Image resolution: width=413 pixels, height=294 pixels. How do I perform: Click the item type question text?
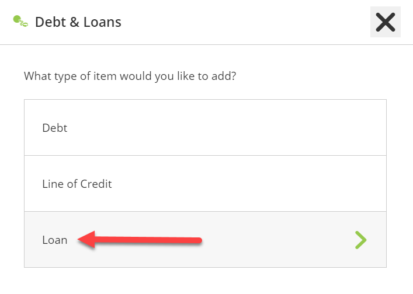coord(130,76)
